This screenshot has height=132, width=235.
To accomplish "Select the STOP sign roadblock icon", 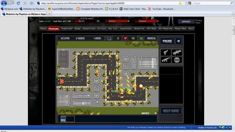I will click(177, 60).
